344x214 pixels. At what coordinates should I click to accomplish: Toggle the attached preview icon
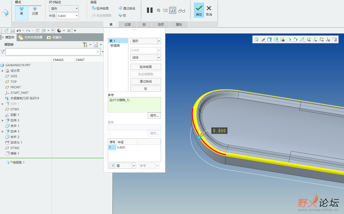click(173, 10)
